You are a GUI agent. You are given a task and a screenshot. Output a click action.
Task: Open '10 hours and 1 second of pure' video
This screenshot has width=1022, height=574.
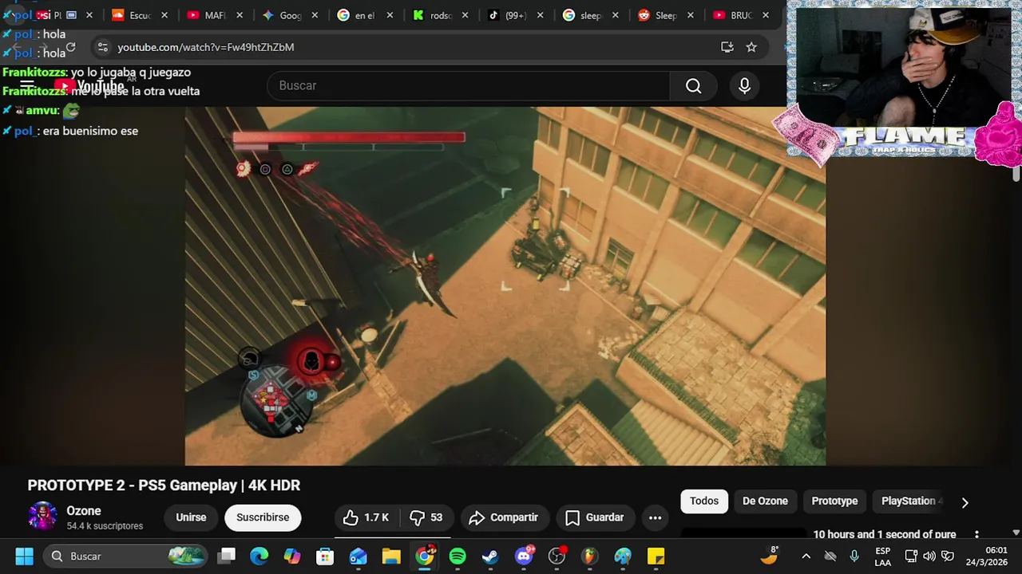(884, 534)
